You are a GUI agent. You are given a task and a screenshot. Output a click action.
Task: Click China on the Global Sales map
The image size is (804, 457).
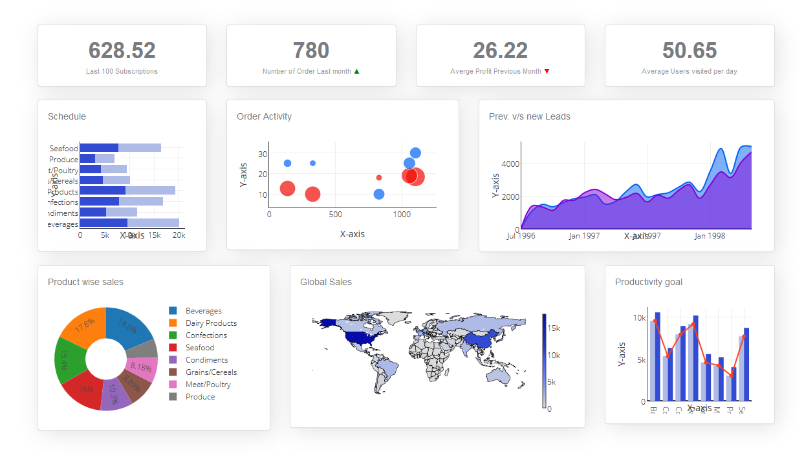click(480, 339)
